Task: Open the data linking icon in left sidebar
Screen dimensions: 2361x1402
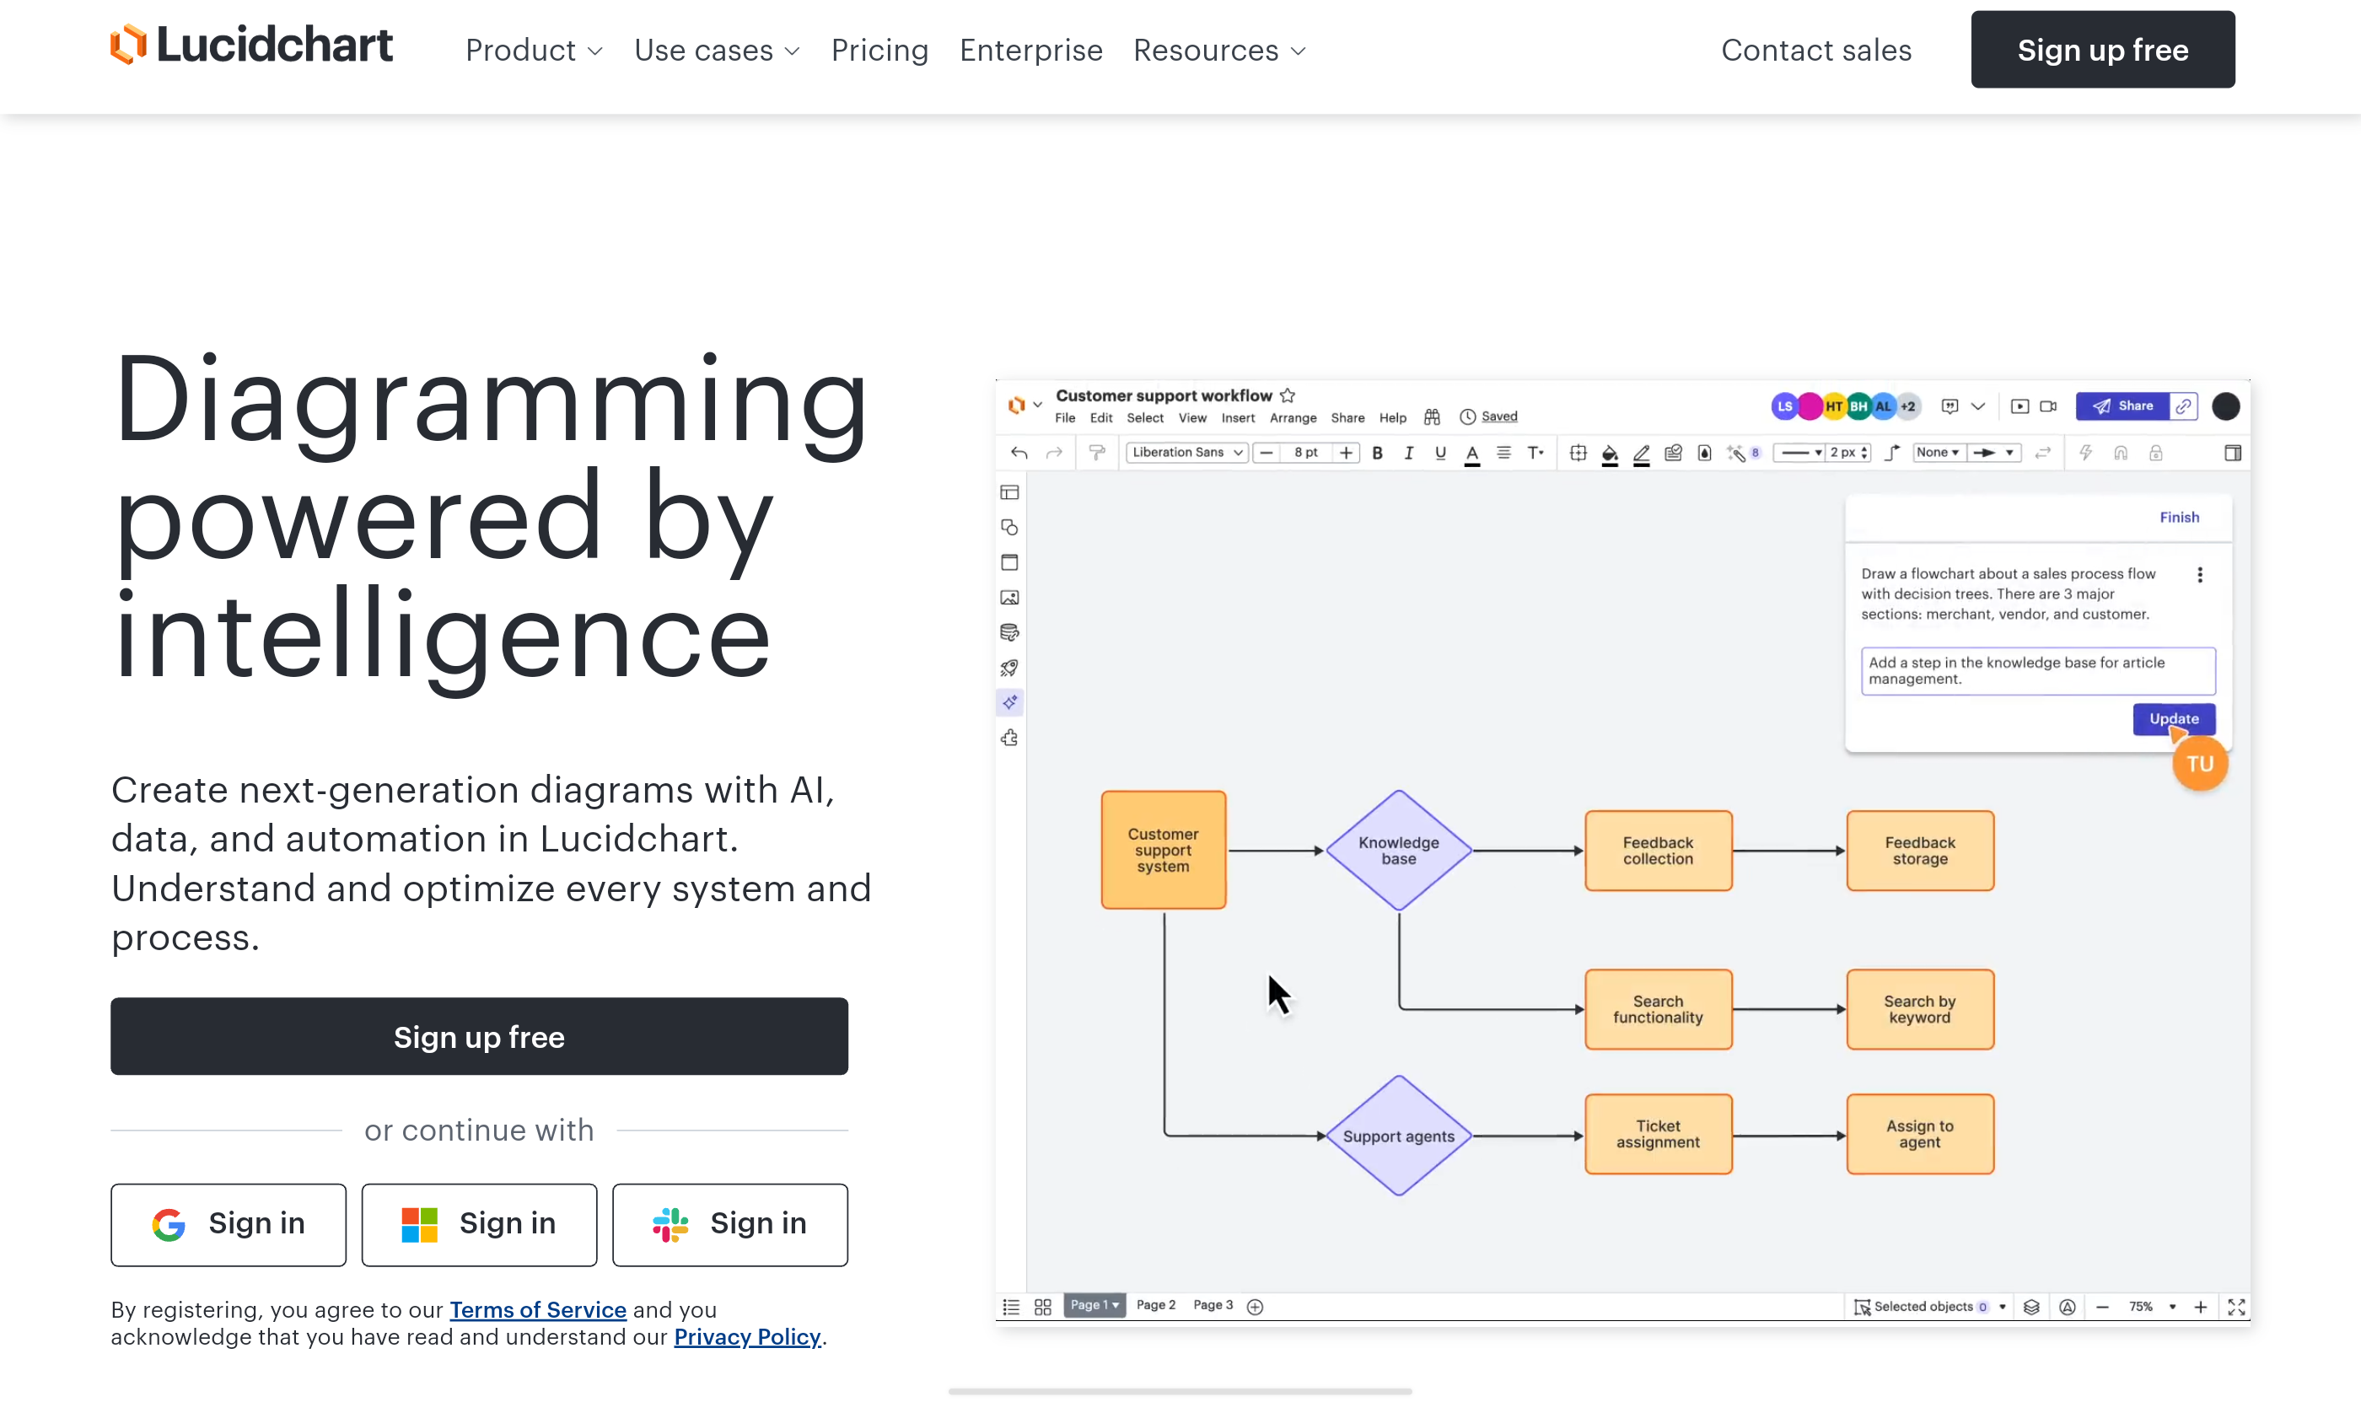Action: 1009,632
